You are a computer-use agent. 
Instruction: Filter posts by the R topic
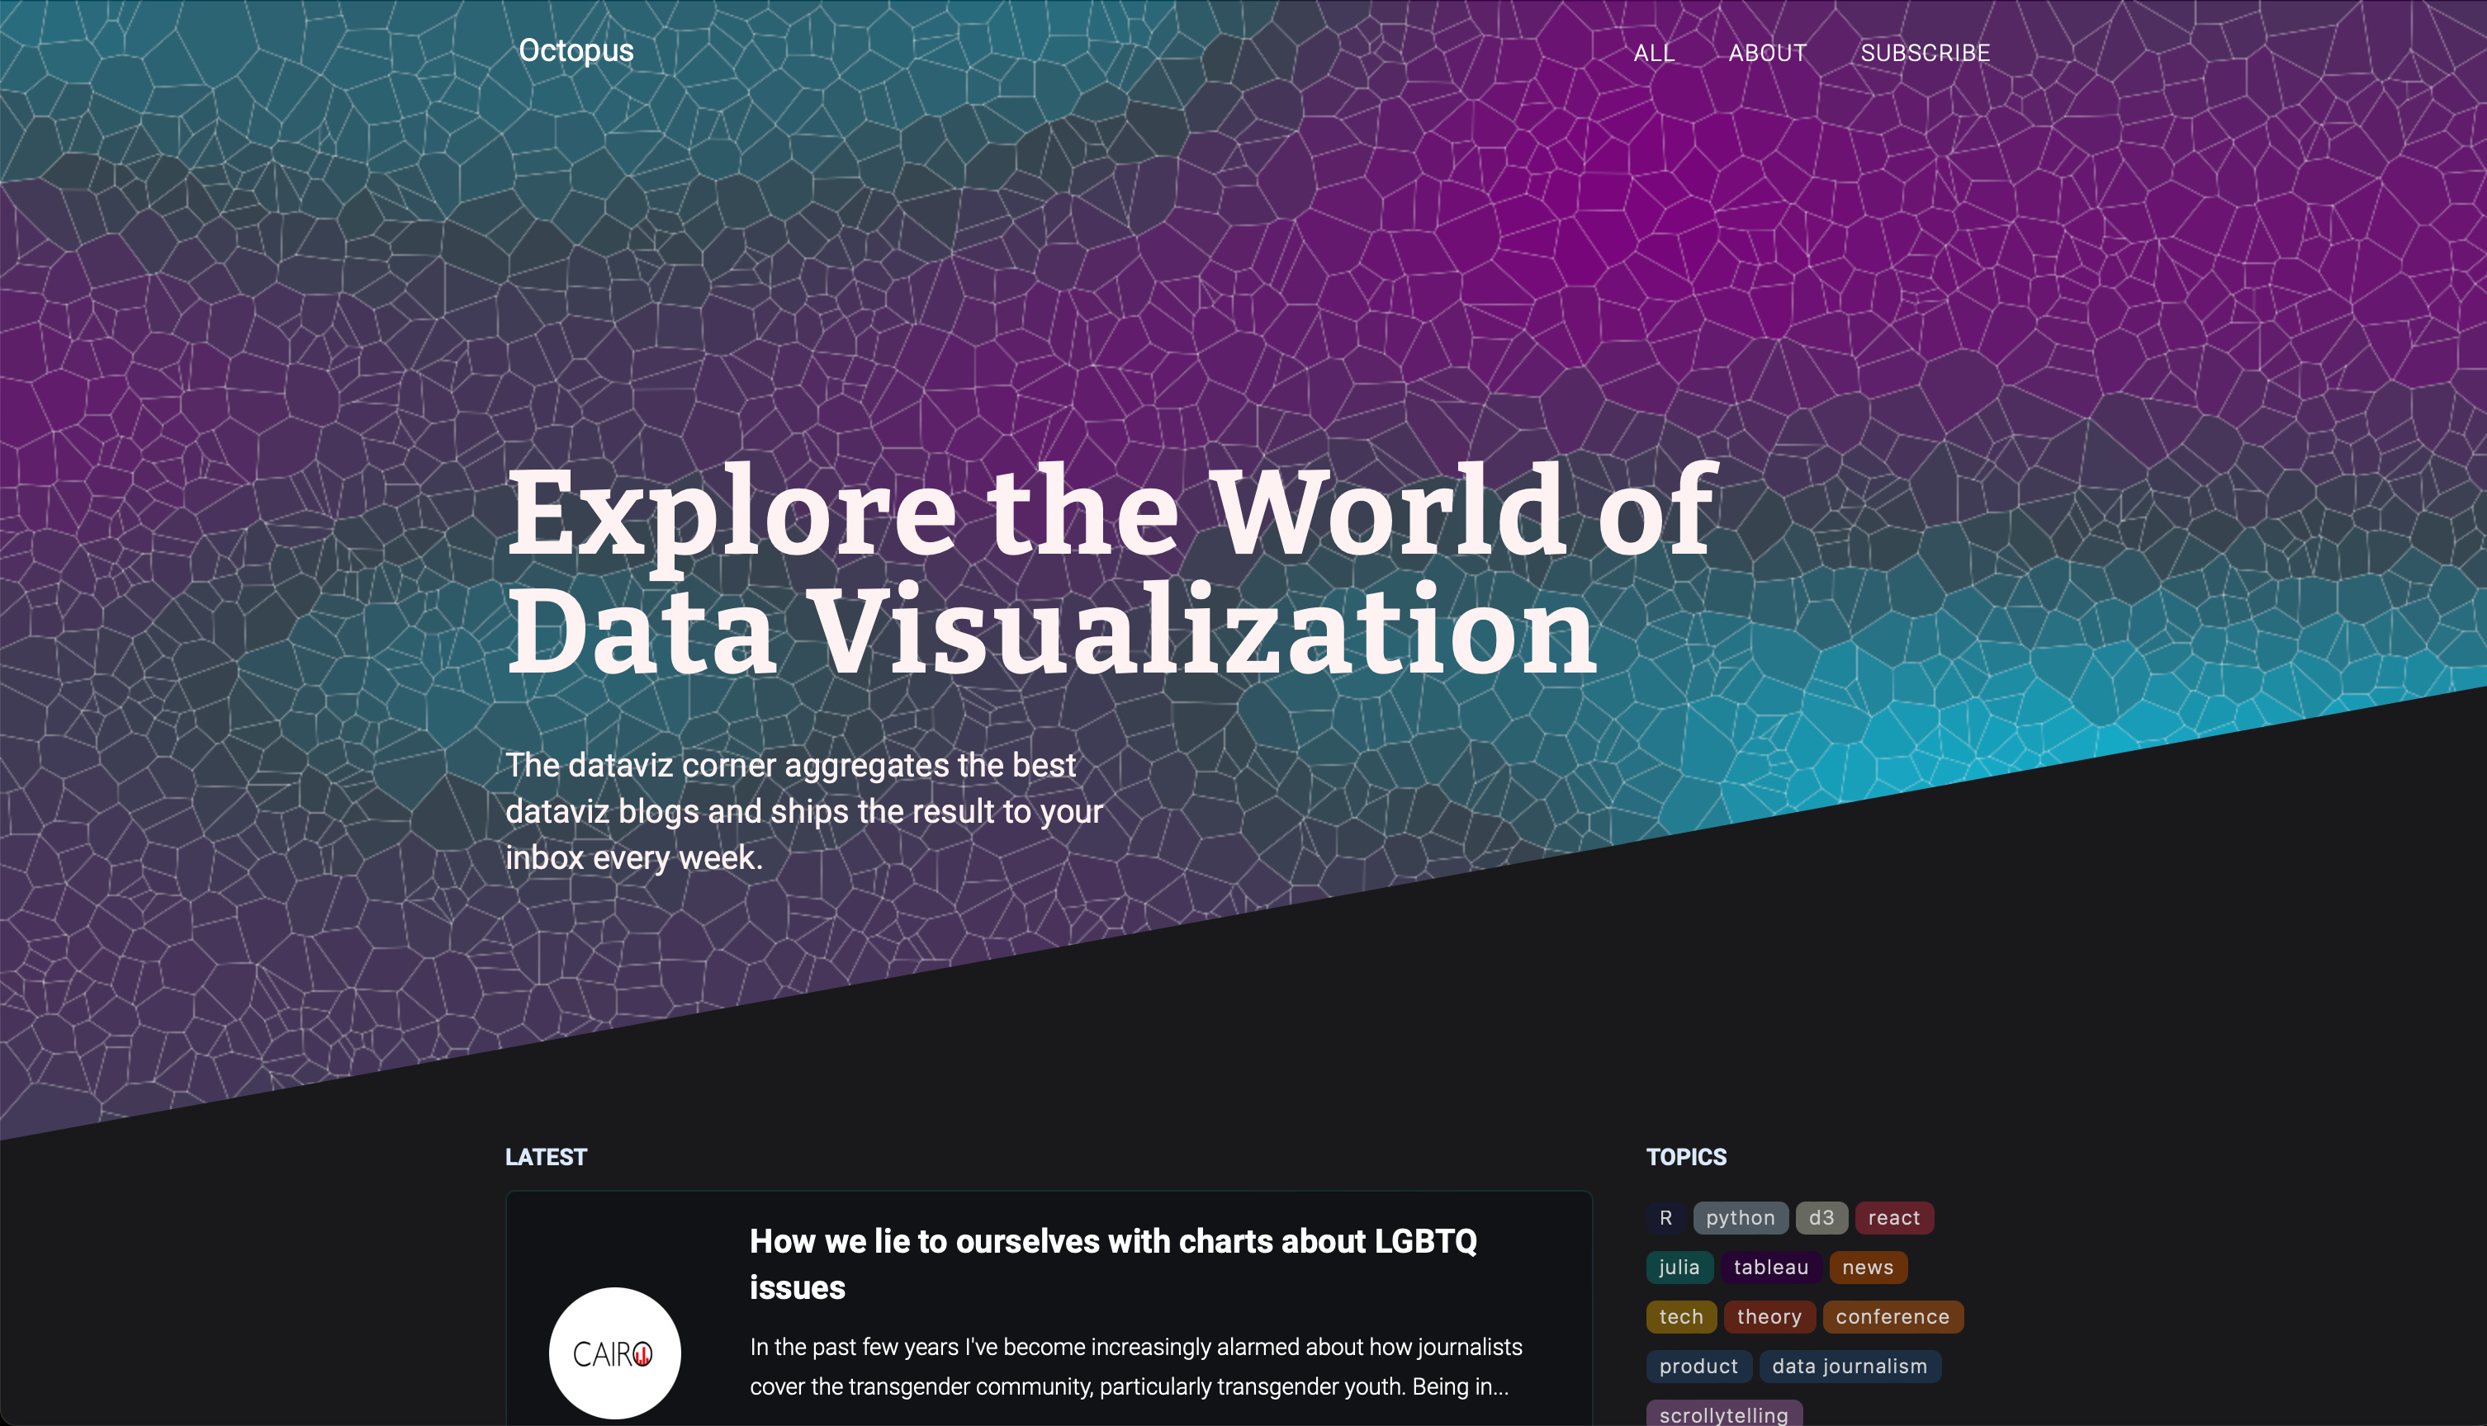pos(1665,1217)
